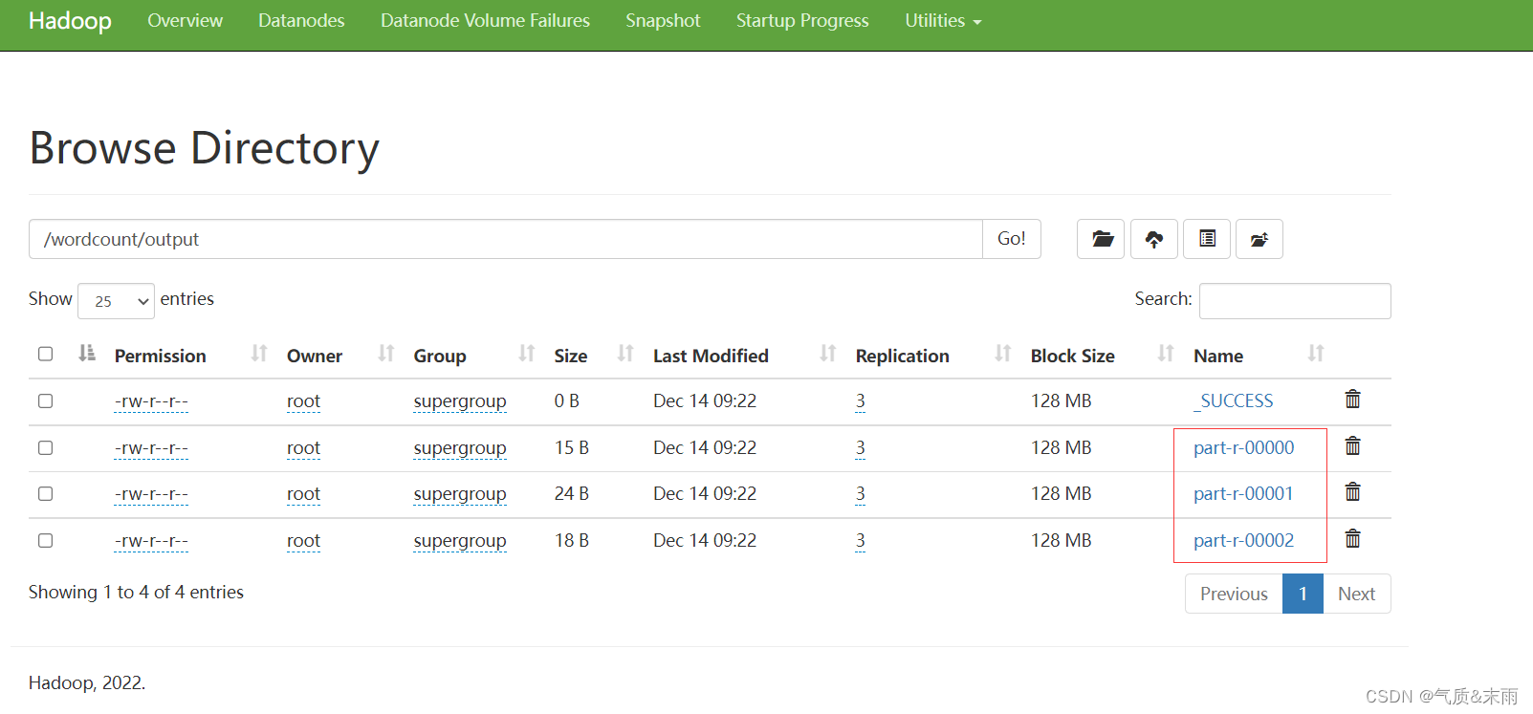Check the part-r-00002 row checkbox

(x=45, y=540)
